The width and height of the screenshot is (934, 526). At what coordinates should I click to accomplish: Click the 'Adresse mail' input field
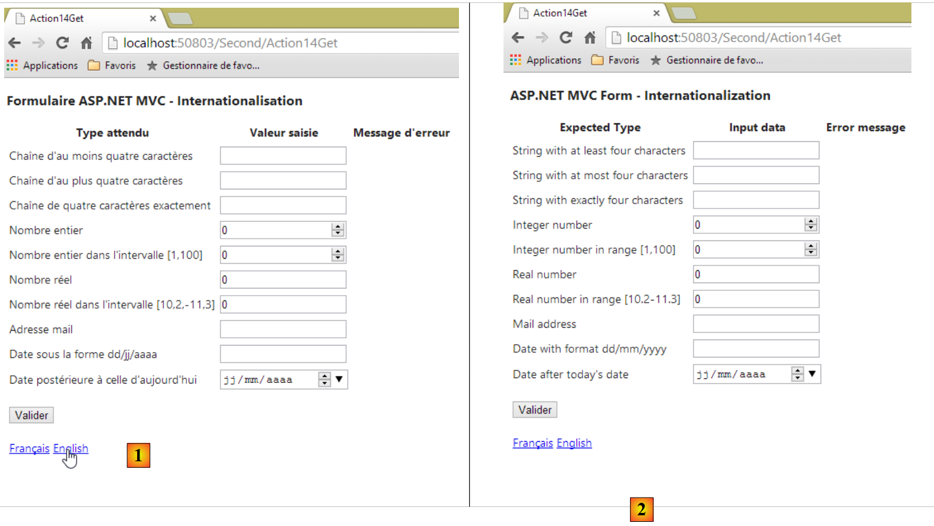click(x=283, y=329)
